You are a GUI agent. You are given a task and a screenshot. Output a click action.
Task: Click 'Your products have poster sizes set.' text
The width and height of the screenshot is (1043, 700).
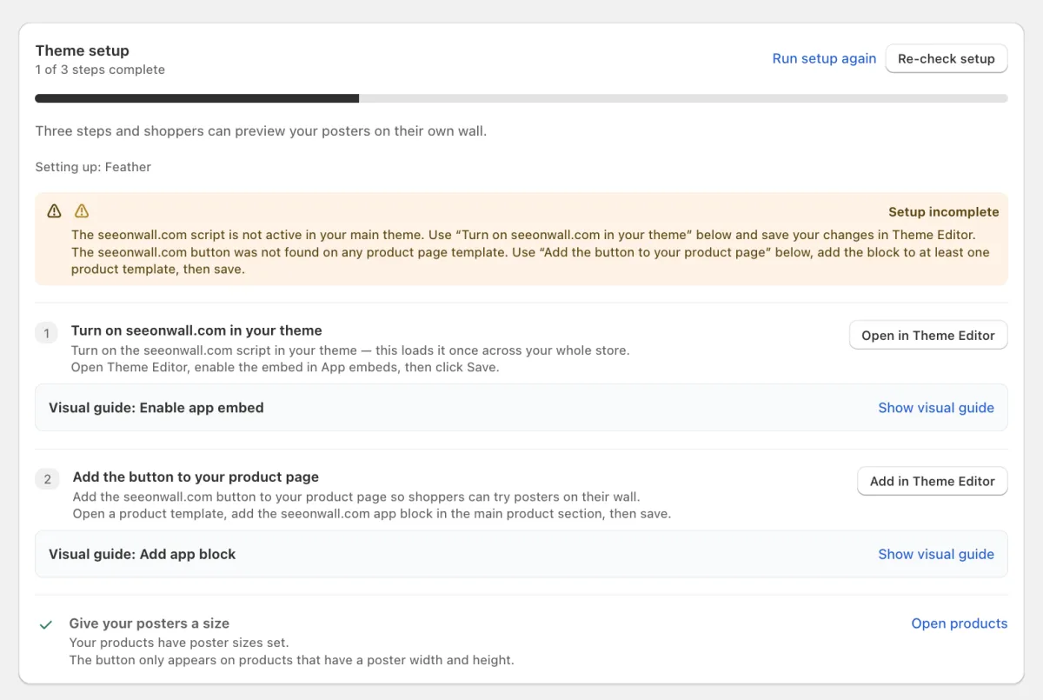(179, 643)
